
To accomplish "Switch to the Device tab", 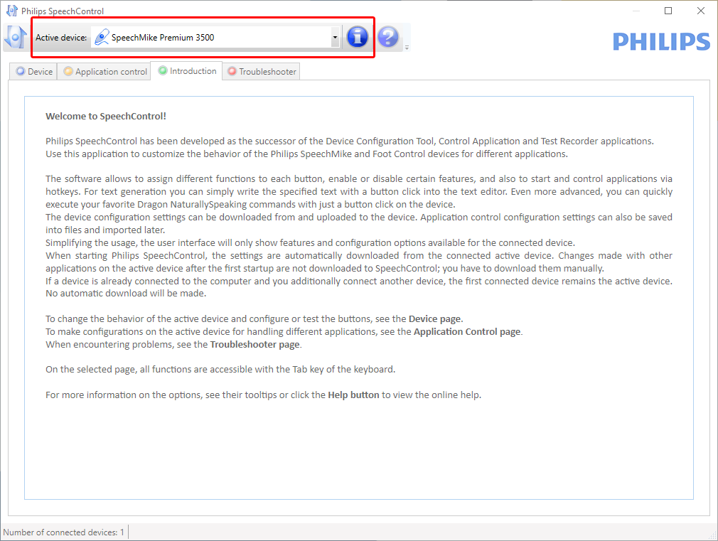I will pyautogui.click(x=34, y=72).
